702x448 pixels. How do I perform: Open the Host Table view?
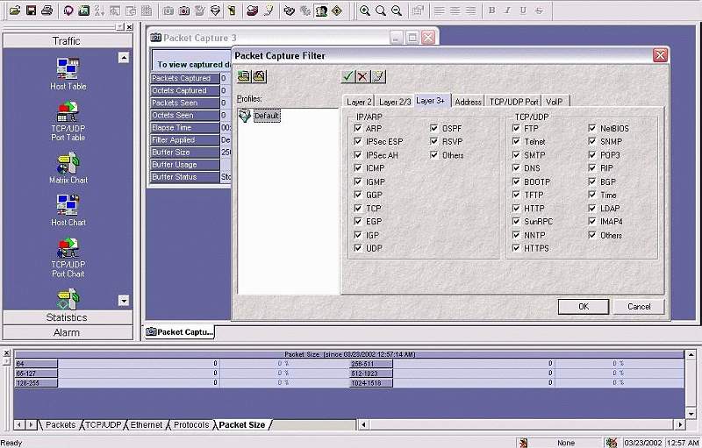68,75
